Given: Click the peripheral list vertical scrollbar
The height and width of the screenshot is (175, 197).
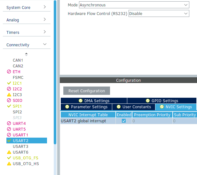Looking at the screenshot, I should 55,64.
